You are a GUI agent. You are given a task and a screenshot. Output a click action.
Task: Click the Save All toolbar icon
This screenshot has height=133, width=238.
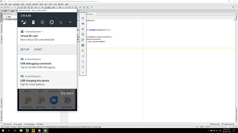coord(5,7)
